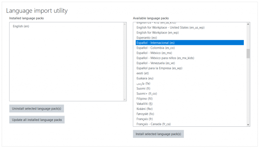
Task: Click down arrow of available packs scrollbar
Action: coord(248,124)
